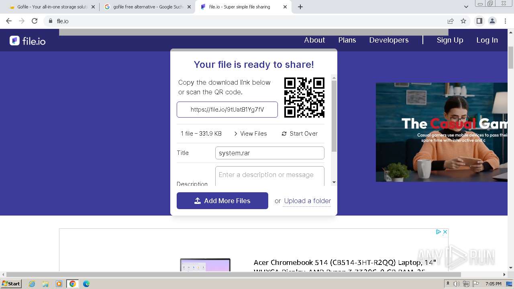Open media player from taskbar
The height and width of the screenshot is (289, 514).
click(x=59, y=284)
